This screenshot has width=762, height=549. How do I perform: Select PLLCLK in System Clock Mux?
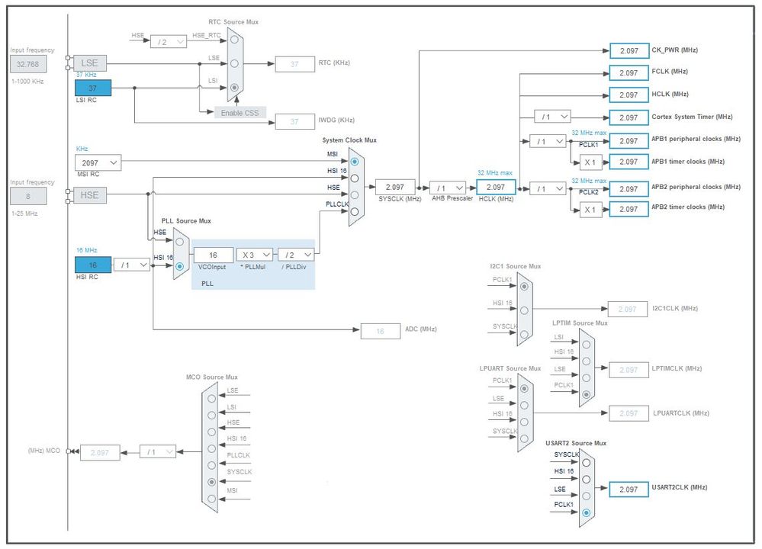point(355,211)
